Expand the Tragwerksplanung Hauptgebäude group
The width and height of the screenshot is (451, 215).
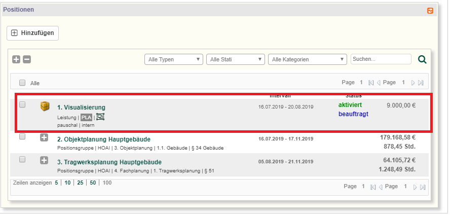click(x=44, y=160)
